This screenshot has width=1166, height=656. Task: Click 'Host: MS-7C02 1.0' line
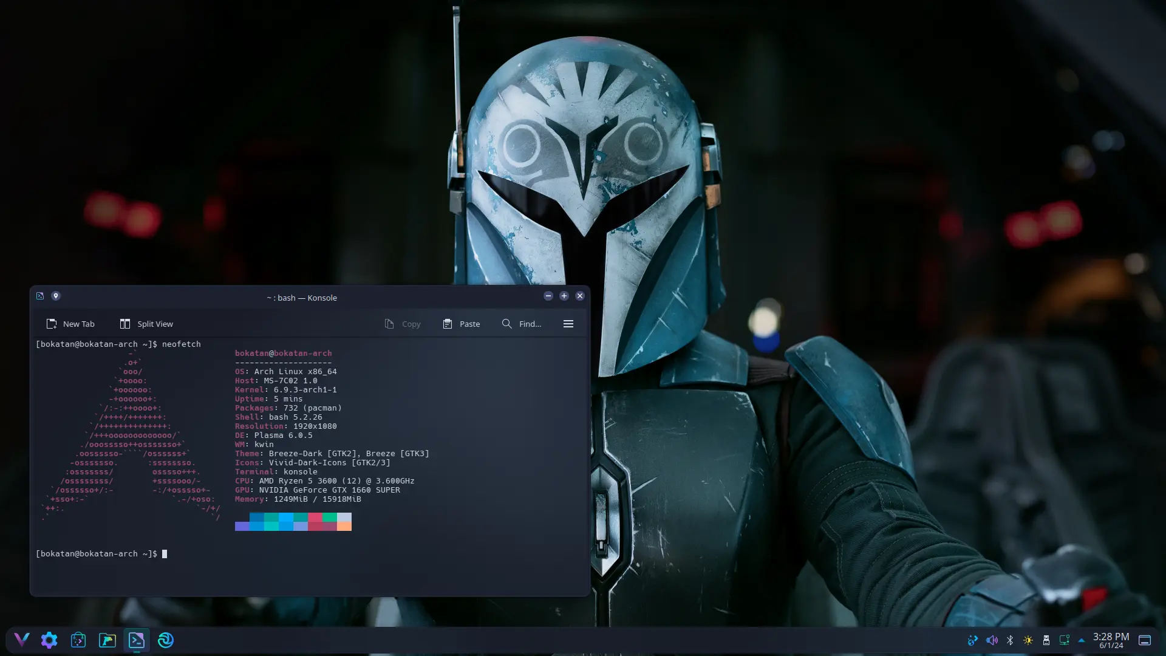[276, 381]
